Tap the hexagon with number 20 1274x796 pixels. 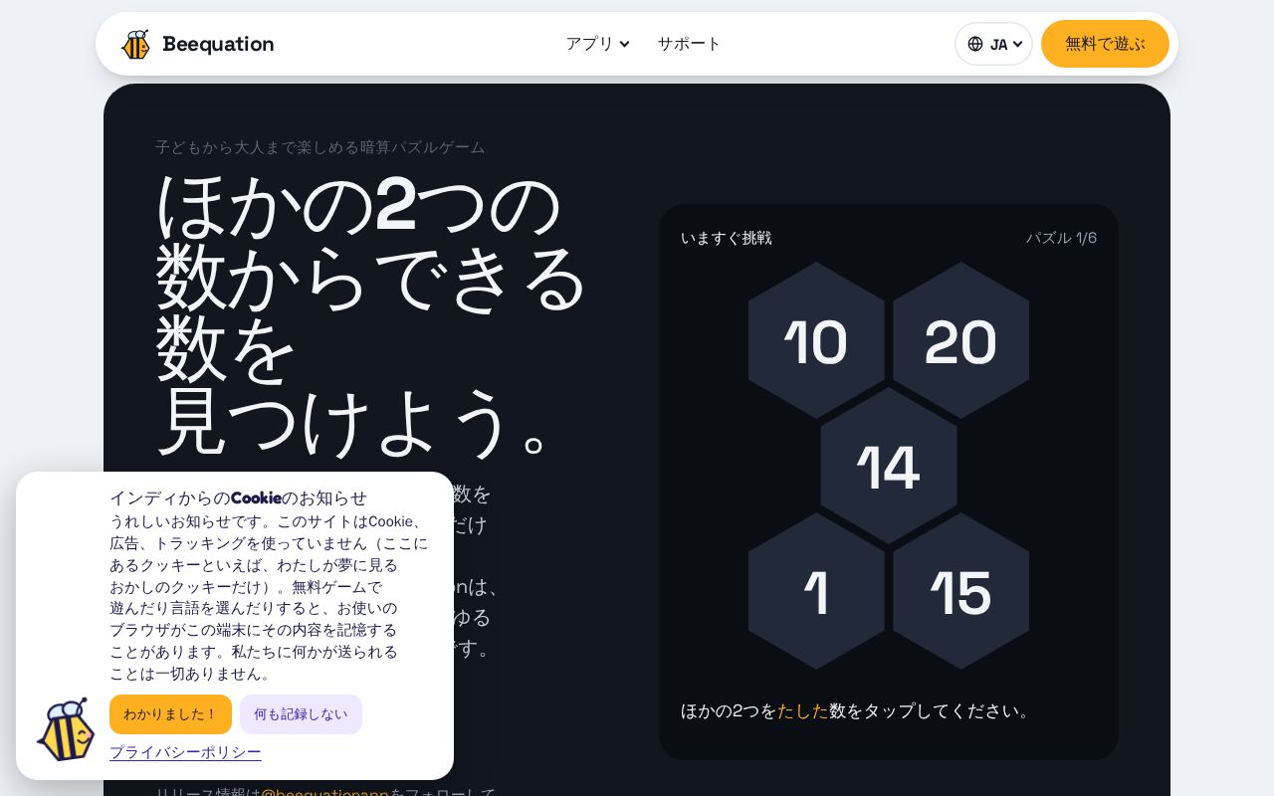(960, 340)
